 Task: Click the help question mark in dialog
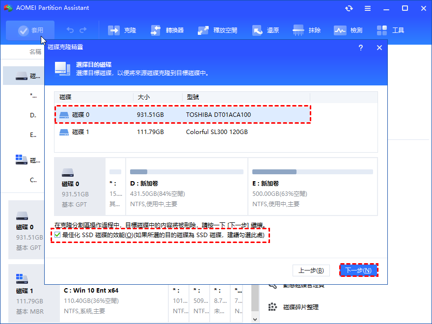(x=361, y=48)
